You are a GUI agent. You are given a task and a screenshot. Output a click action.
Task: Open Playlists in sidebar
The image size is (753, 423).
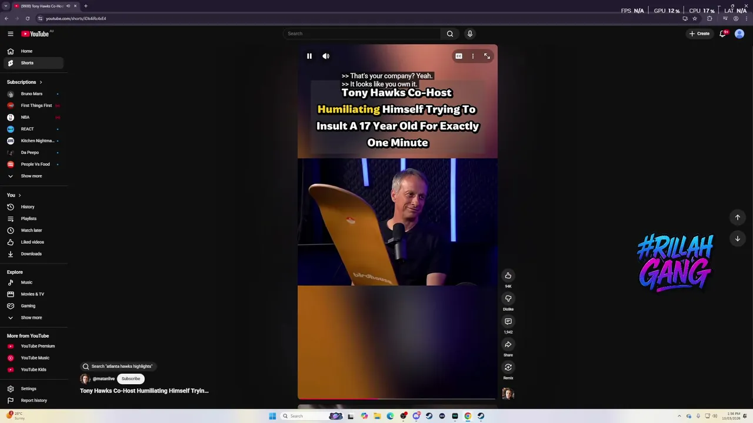[34, 219]
